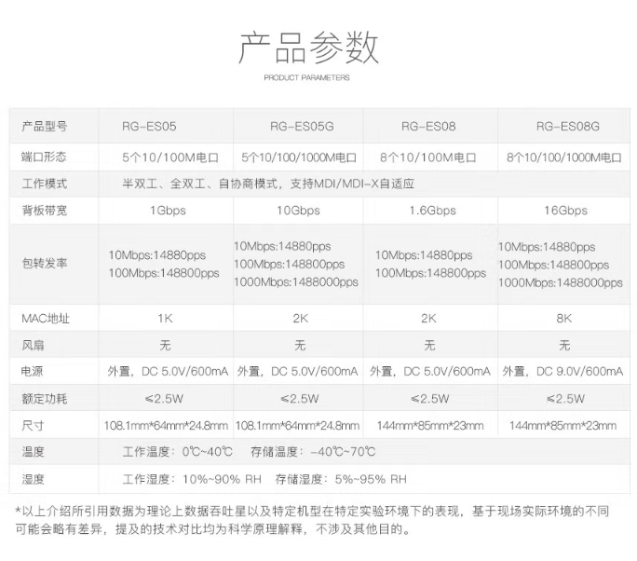Click the 8个10/100/1000M电口 cell
637x561 pixels.
point(564,157)
